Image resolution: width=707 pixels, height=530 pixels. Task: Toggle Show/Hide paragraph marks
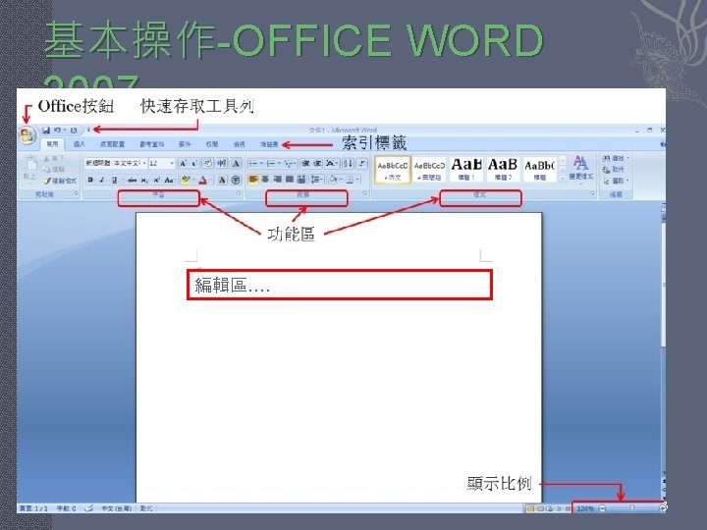point(361,163)
